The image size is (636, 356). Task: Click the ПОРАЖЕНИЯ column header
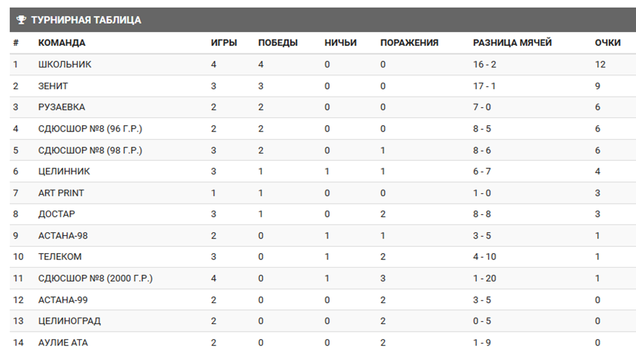(409, 42)
